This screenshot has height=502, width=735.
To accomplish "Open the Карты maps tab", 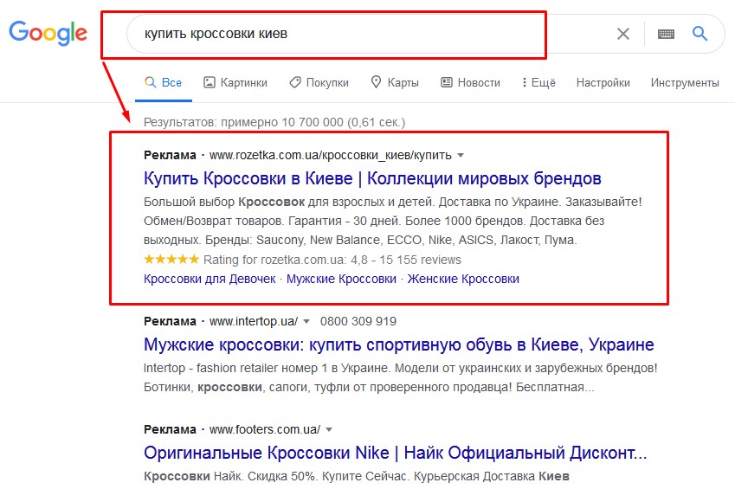I will (x=395, y=82).
